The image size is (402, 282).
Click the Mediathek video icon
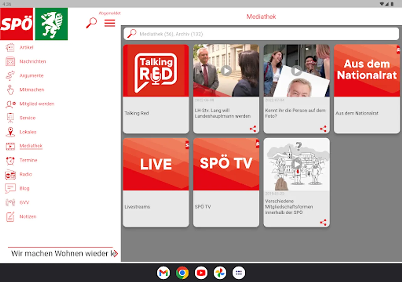10,146
